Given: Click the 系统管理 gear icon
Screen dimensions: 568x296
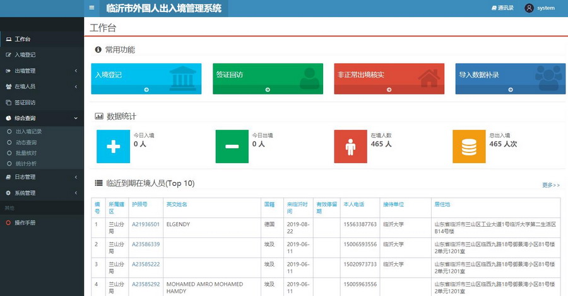Looking at the screenshot, I should (x=8, y=193).
